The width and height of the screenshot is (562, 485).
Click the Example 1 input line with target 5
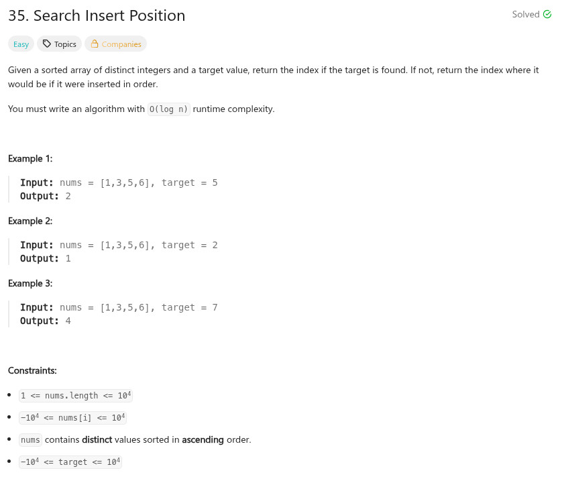(119, 182)
